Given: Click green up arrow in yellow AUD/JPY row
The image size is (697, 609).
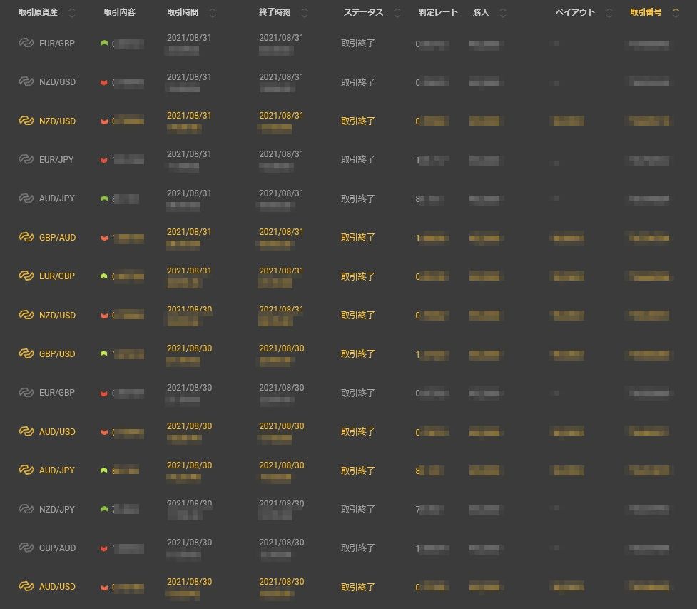Looking at the screenshot, I should [x=104, y=470].
